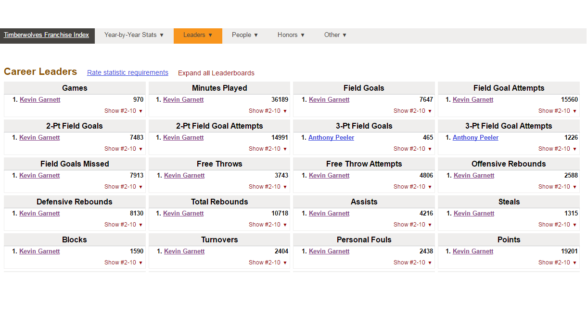The image size is (587, 311).
Task: Show #2-10 under Total Rebounds
Action: pos(268,225)
